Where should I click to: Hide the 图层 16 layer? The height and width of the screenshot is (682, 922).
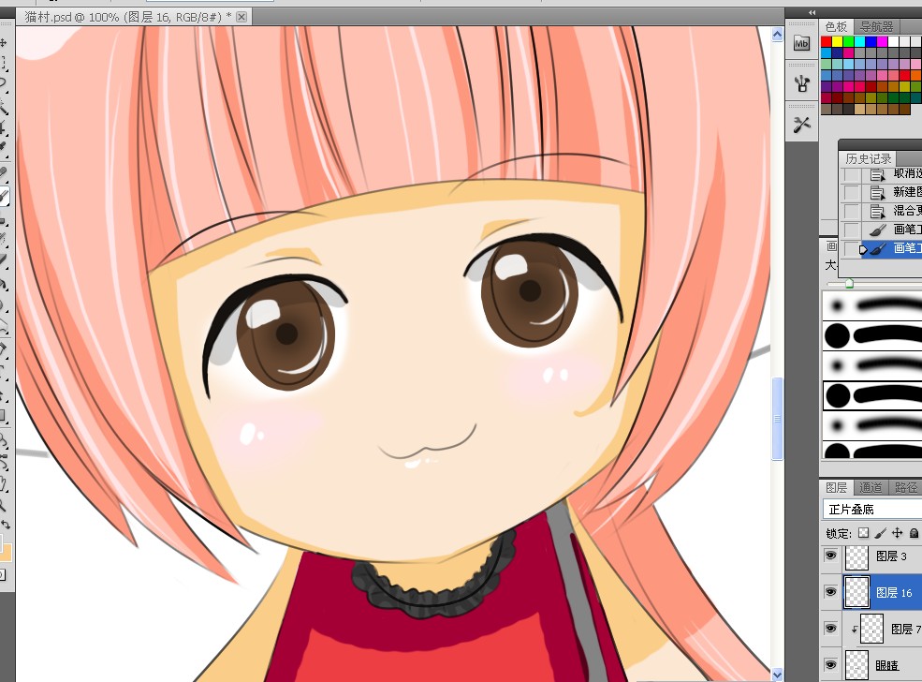tap(830, 592)
